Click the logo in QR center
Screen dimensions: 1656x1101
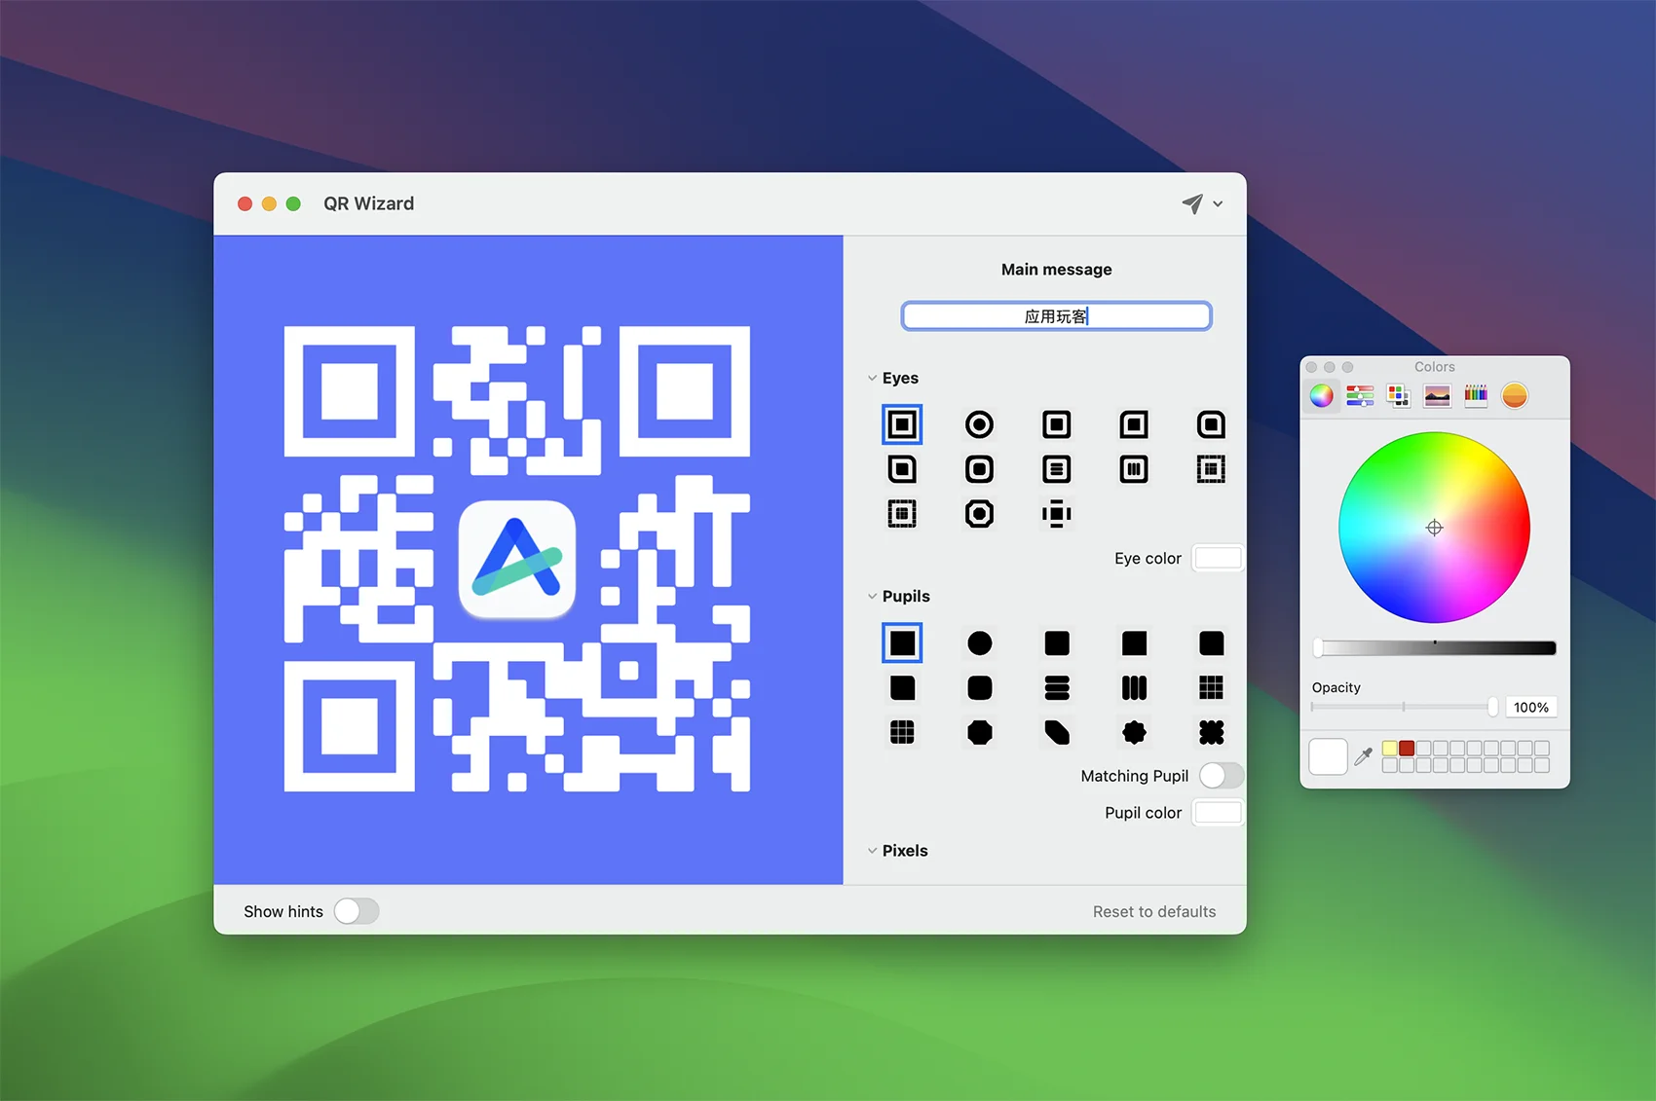point(517,559)
